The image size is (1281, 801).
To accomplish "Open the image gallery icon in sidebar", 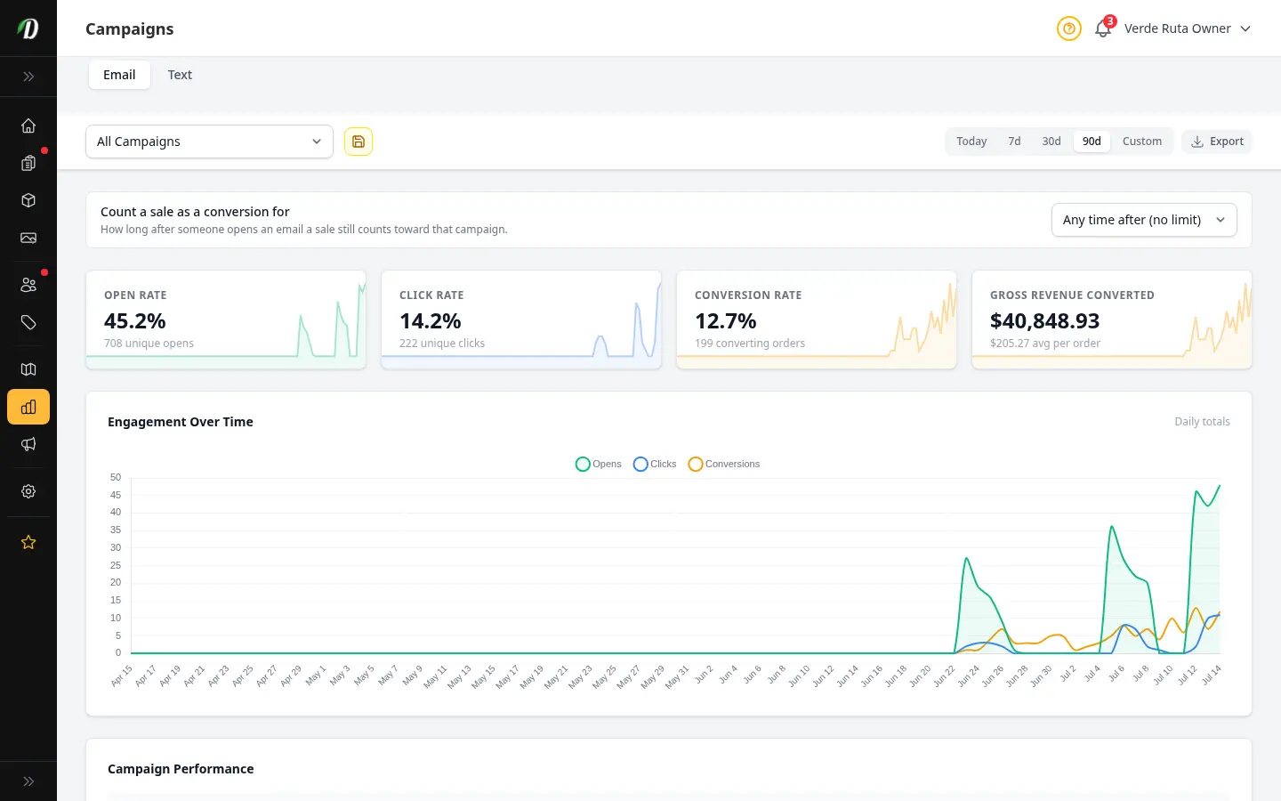I will [x=28, y=238].
